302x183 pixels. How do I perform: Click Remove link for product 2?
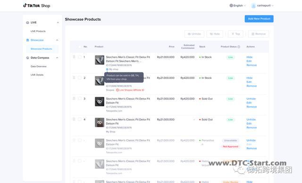252,86
